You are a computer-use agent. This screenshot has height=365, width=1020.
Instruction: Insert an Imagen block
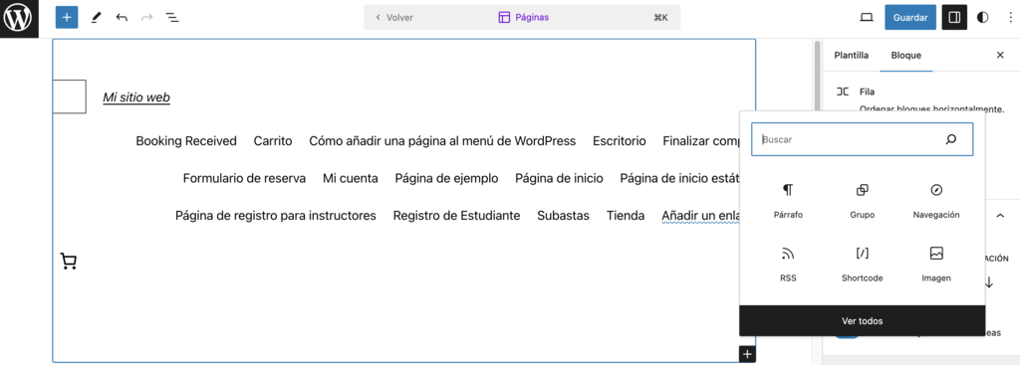[936, 265]
